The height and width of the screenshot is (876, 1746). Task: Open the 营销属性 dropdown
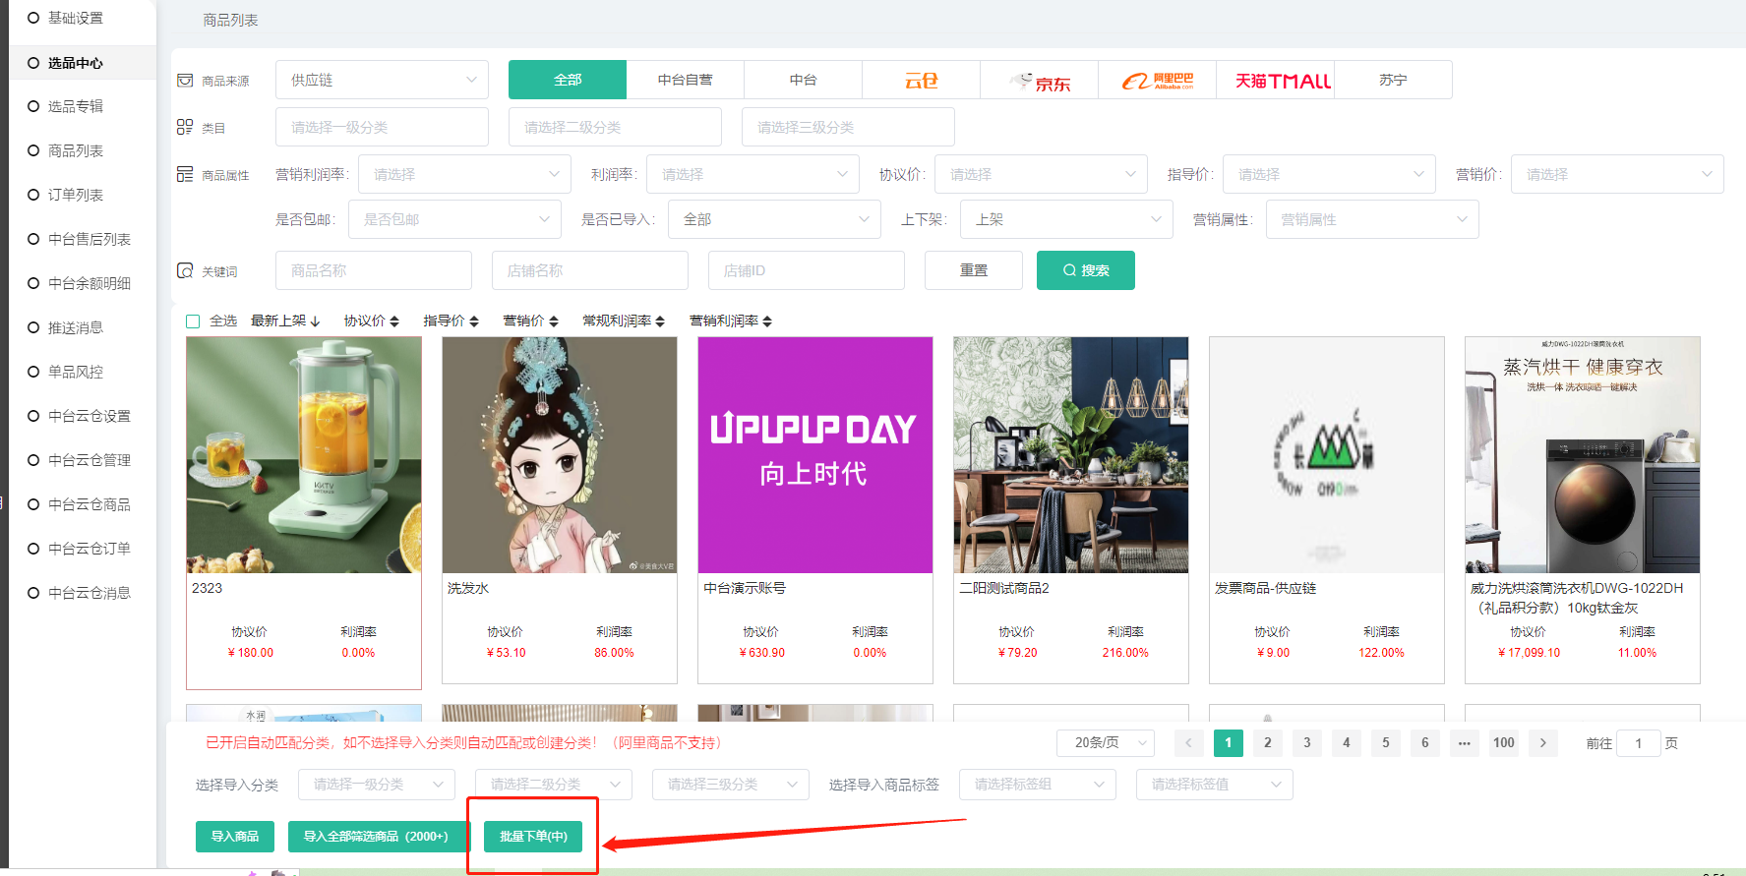pyautogui.click(x=1372, y=219)
